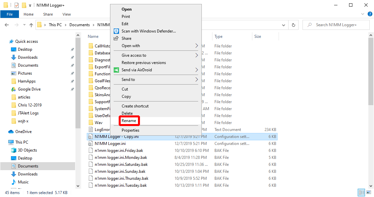The width and height of the screenshot is (374, 197).
Task: Switch to the View ribbon tab
Action: [x=66, y=14]
